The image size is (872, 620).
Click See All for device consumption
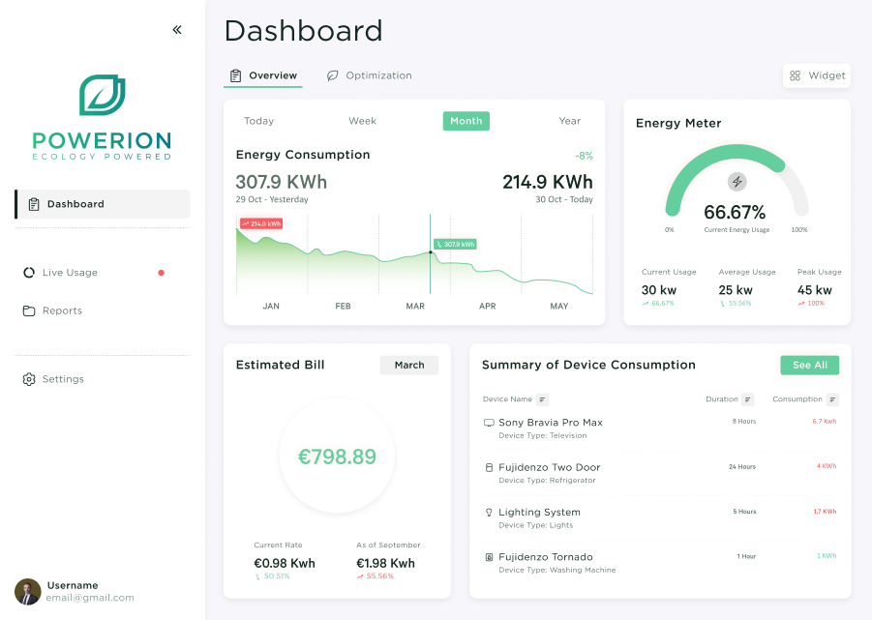click(x=809, y=365)
